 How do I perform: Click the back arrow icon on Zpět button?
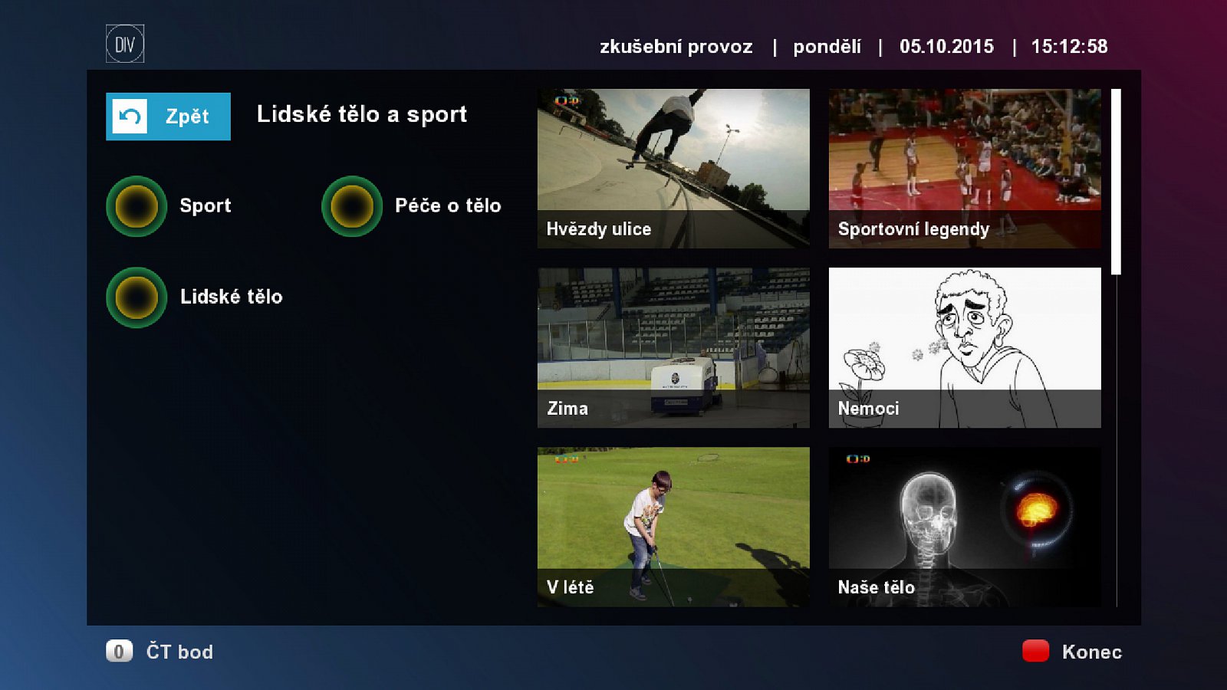tap(130, 116)
